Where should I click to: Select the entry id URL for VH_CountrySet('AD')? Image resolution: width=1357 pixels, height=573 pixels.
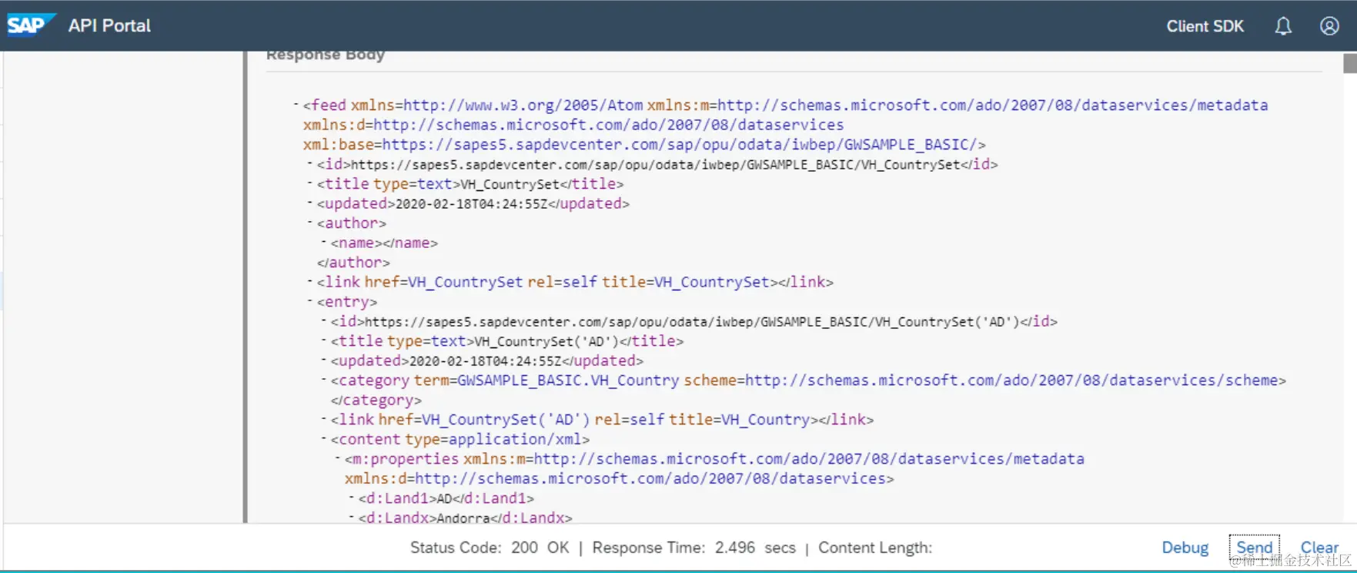[x=694, y=321]
